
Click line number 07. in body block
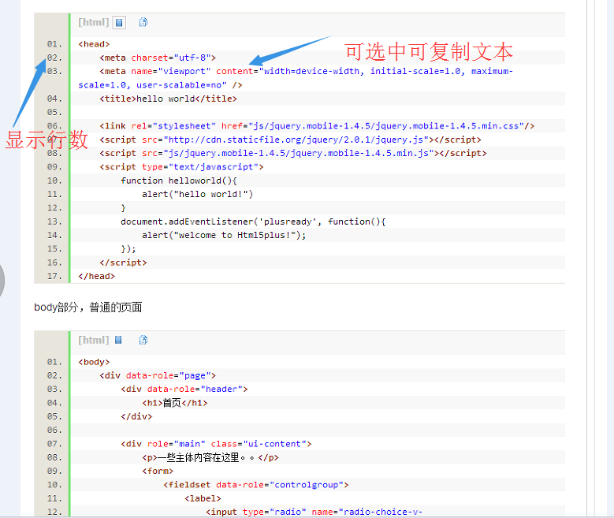click(x=54, y=444)
